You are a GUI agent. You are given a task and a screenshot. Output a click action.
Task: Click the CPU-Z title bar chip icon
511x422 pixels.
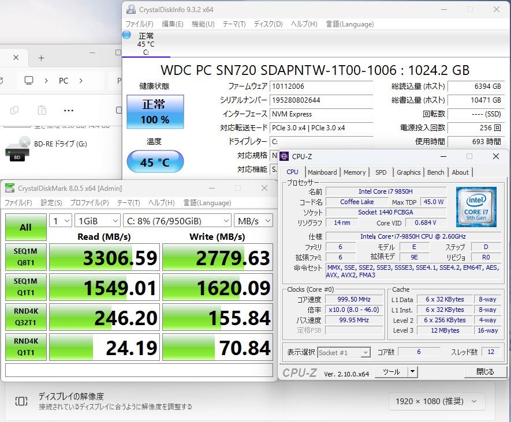tap(284, 156)
